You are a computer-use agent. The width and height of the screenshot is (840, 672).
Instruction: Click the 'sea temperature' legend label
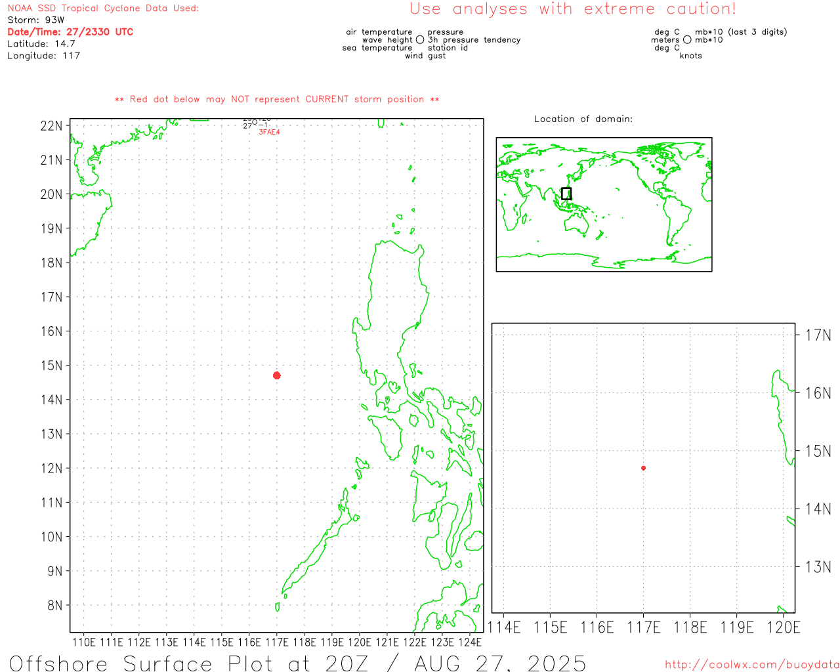[377, 48]
